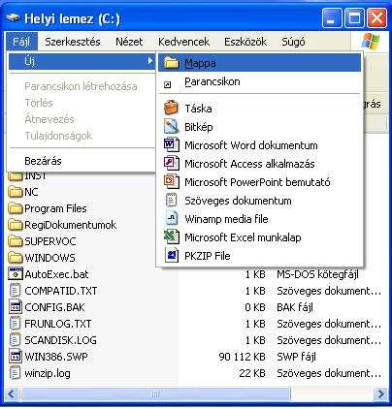Click the Winamp media file icon

(x=171, y=218)
